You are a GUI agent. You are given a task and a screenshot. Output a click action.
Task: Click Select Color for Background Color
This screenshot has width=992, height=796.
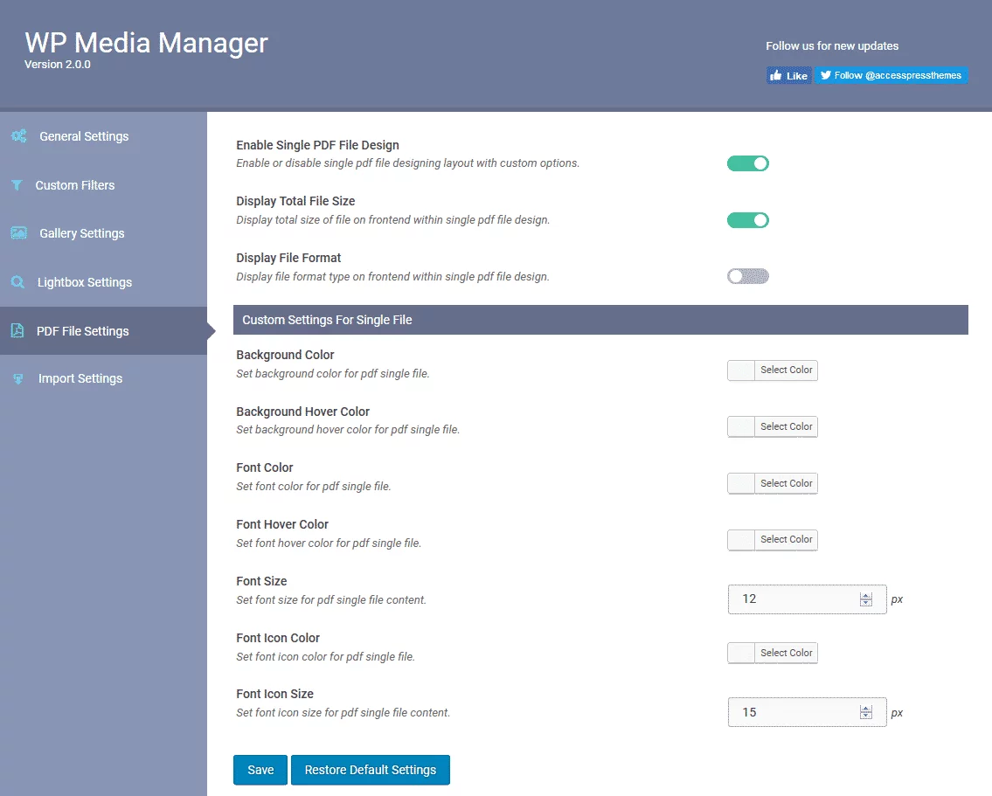pos(787,370)
